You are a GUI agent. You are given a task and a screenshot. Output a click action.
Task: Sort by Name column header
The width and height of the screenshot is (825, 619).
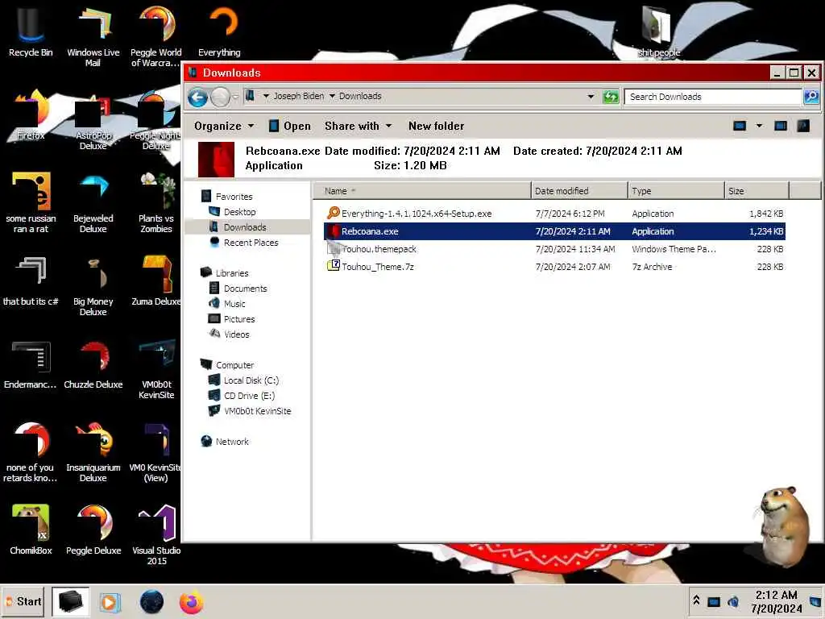click(x=422, y=191)
